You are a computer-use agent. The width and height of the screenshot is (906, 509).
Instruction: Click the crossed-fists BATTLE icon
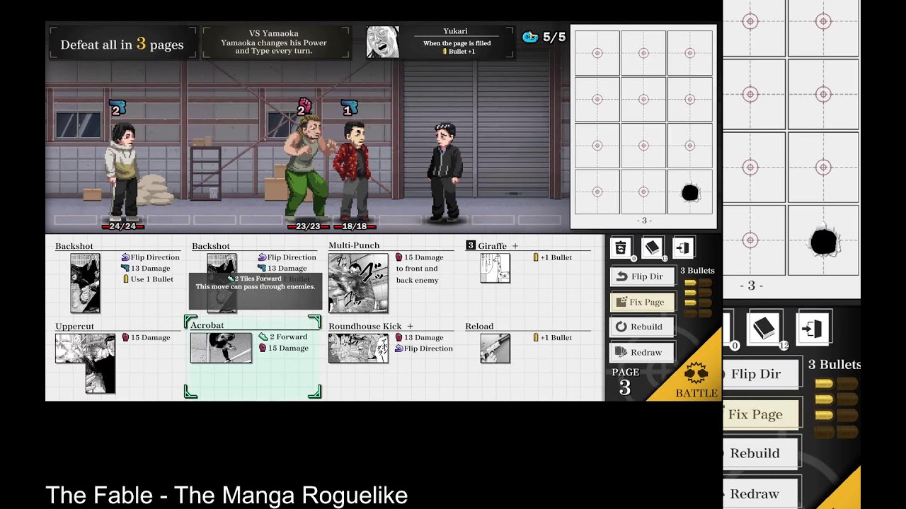click(x=696, y=373)
